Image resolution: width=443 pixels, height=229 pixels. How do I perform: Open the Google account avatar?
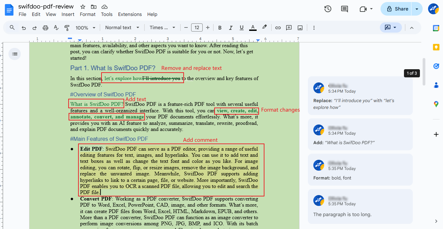pos(433,9)
